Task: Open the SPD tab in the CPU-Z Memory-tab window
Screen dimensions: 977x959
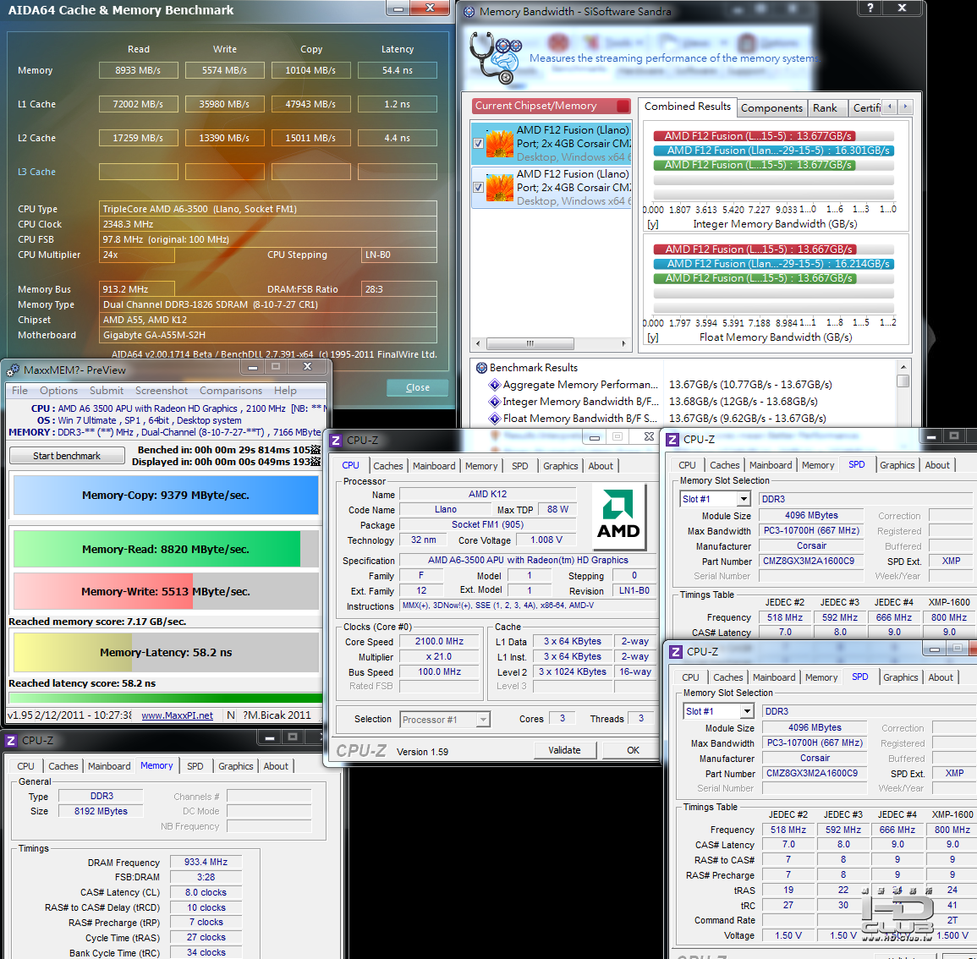Action: (195, 766)
